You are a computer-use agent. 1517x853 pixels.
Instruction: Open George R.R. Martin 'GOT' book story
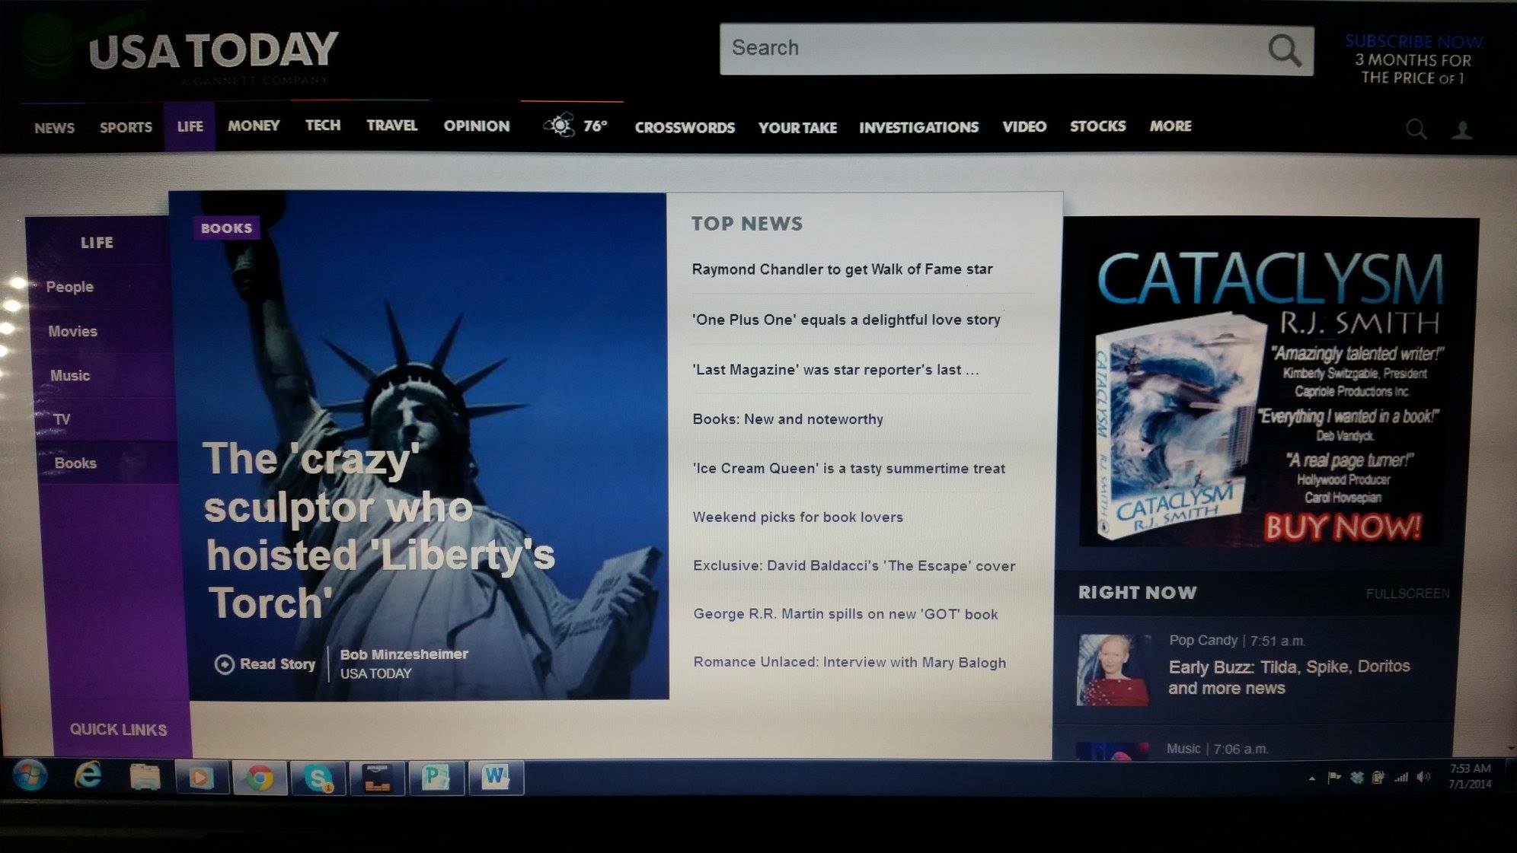coord(845,614)
